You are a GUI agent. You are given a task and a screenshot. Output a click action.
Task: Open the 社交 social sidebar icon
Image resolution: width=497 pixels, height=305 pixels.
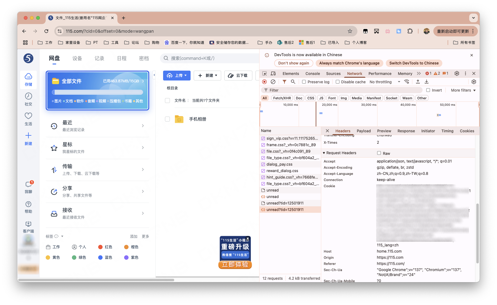click(28, 99)
